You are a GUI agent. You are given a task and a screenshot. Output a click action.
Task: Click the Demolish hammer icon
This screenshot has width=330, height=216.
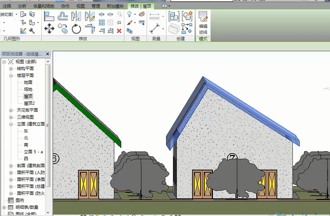click(x=32, y=31)
